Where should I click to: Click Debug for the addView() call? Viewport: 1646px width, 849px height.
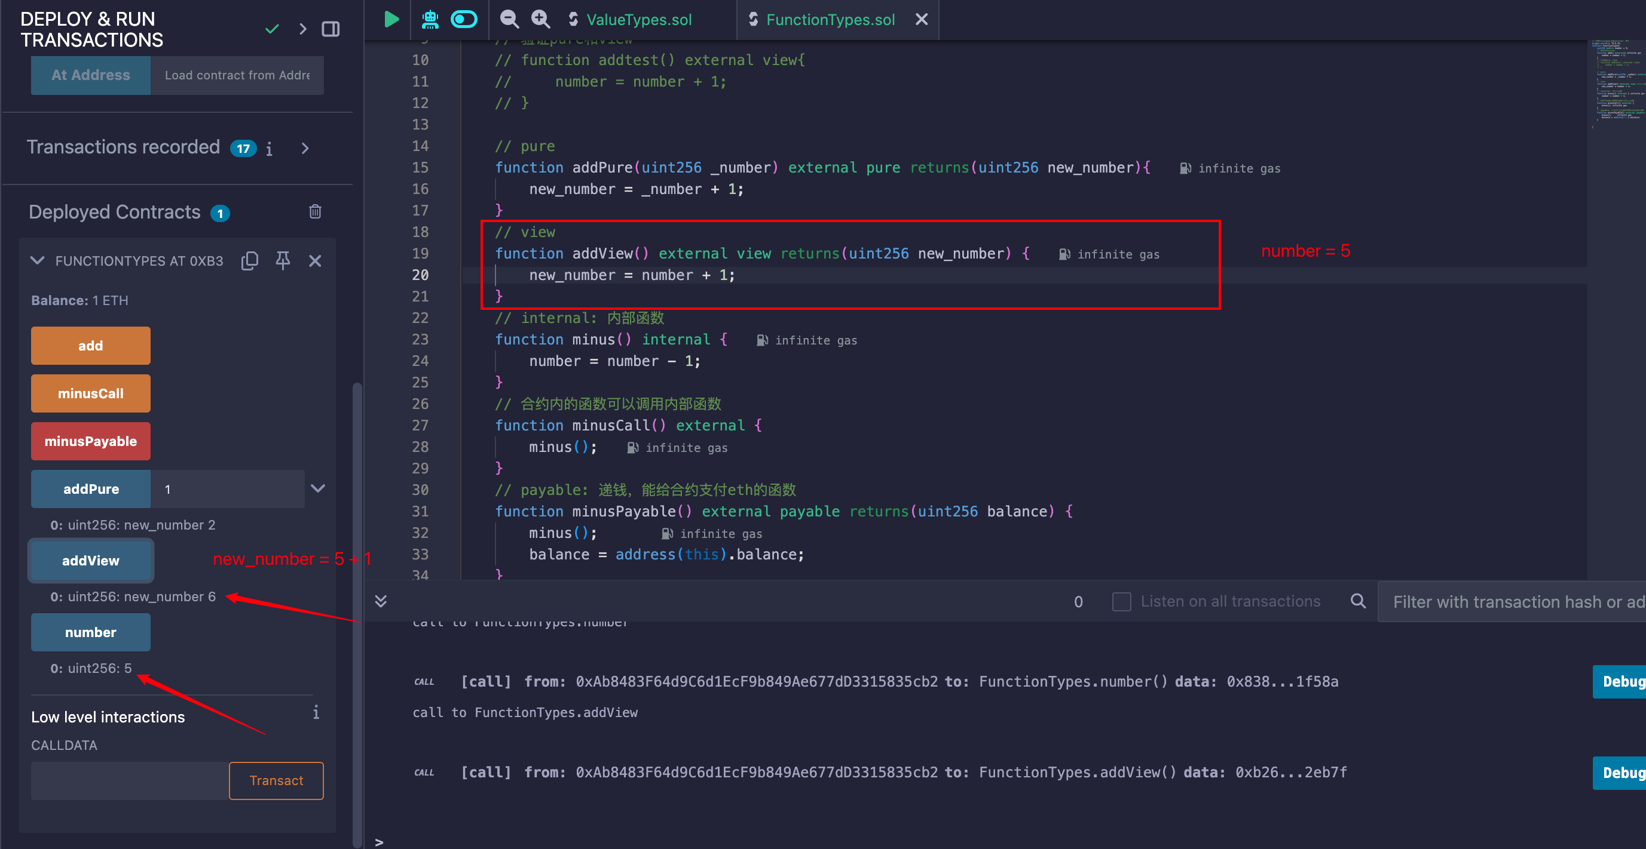(x=1620, y=773)
